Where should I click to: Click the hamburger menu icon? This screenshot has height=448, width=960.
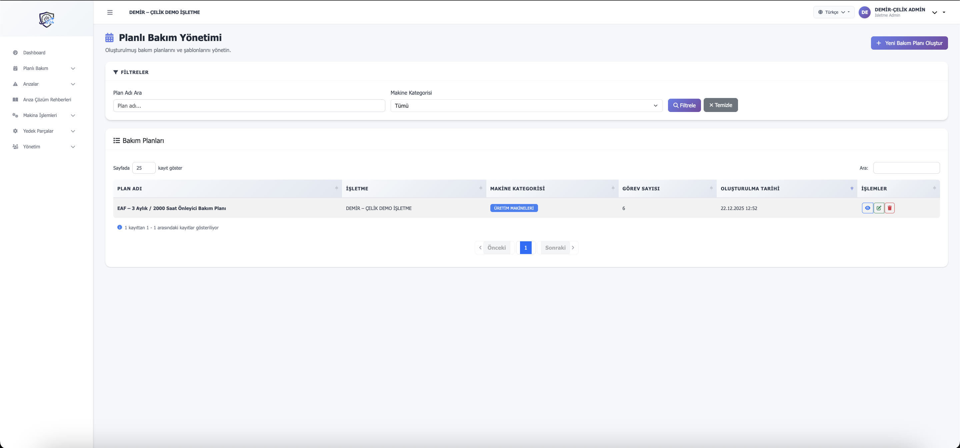click(110, 12)
